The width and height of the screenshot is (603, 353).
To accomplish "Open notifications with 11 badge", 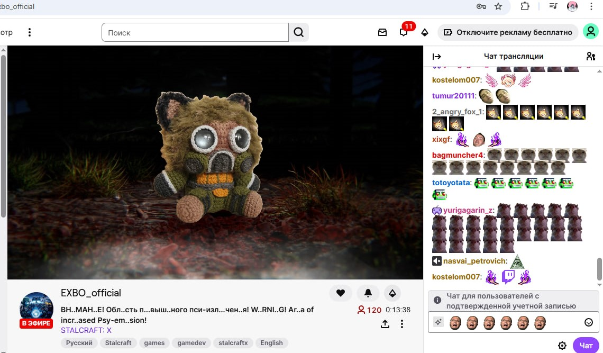I will coord(404,32).
